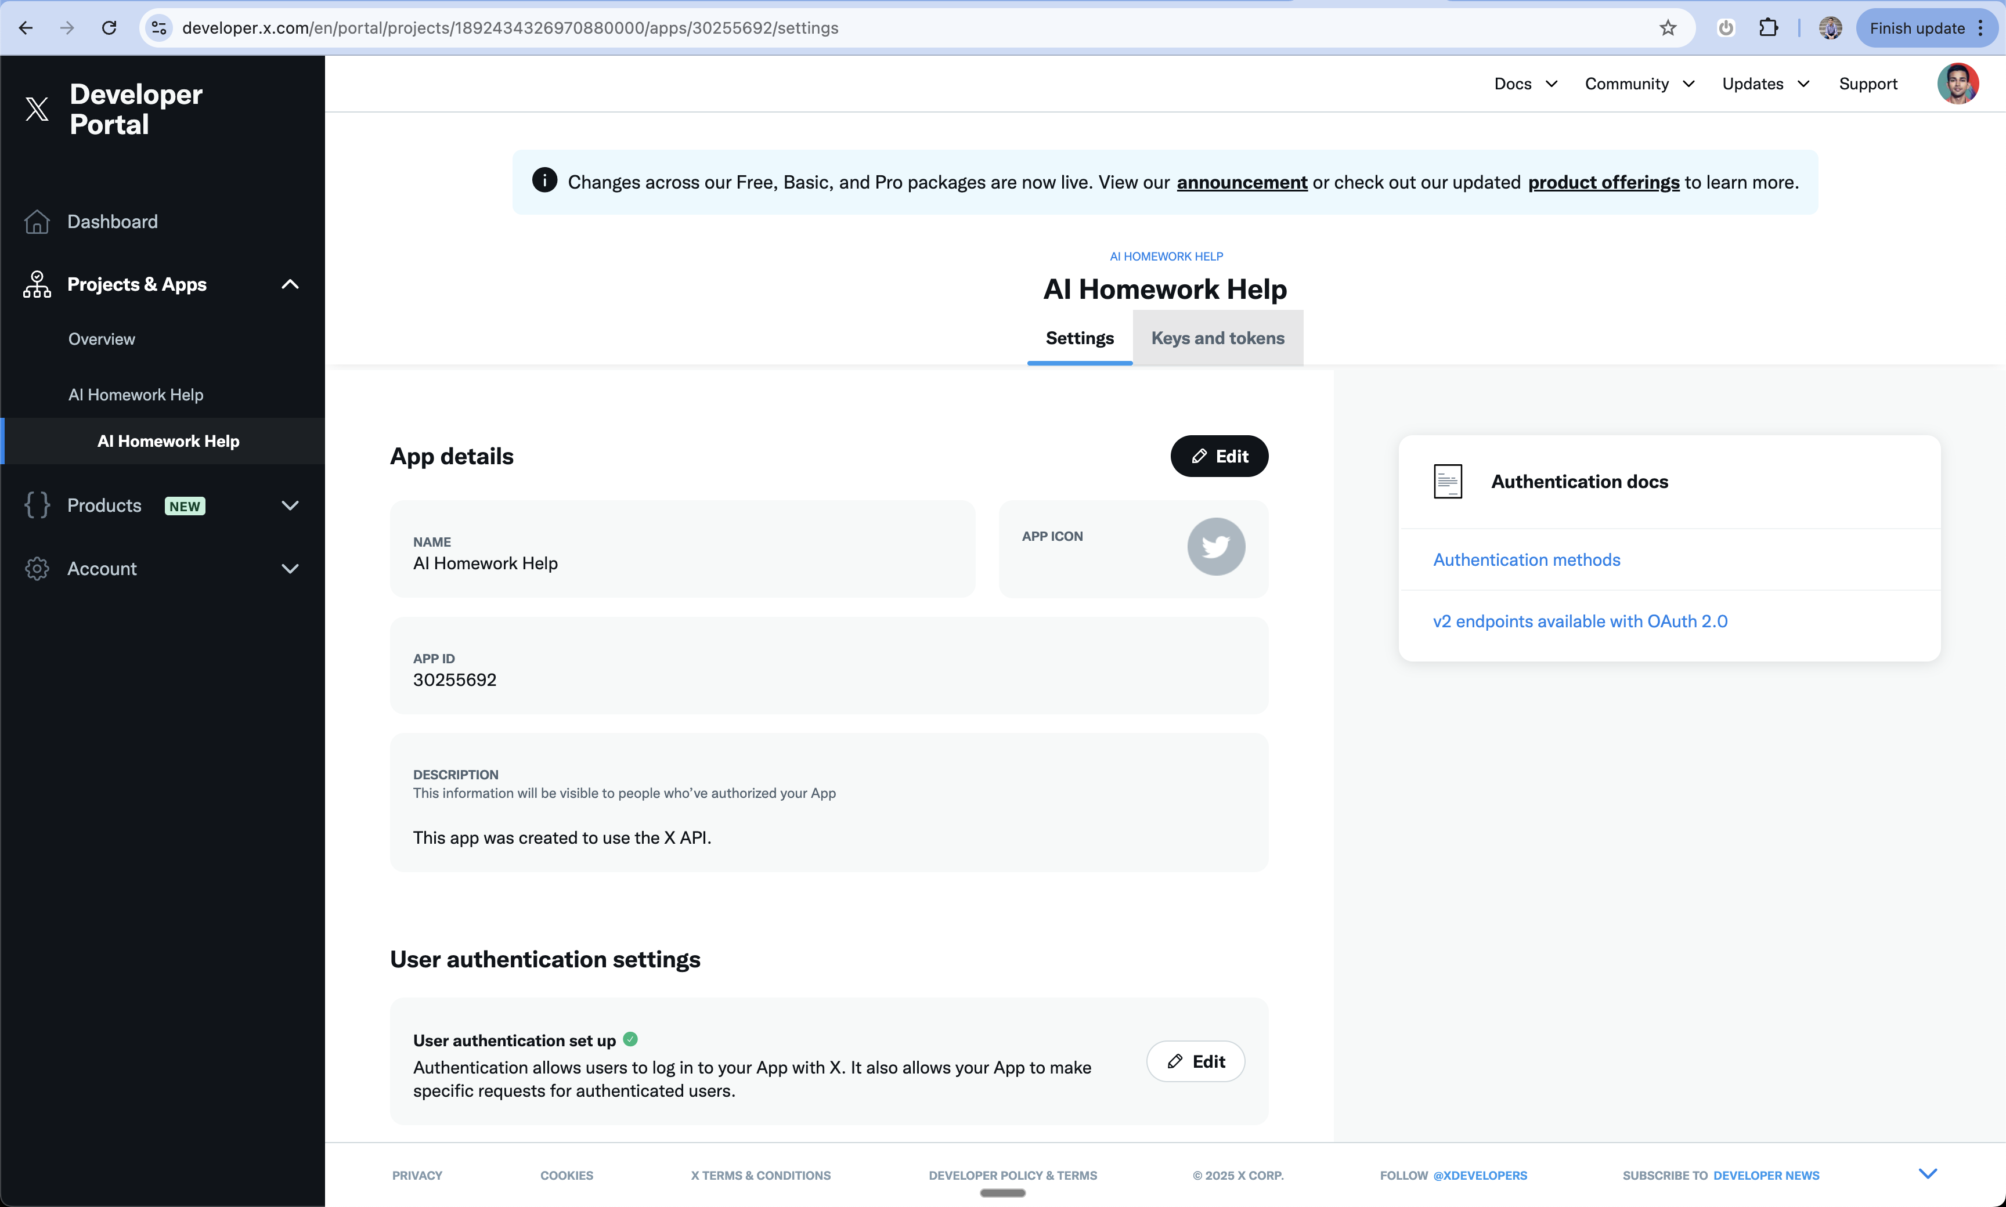This screenshot has height=1207, width=2006.
Task: Click the Projects & Apps hierarchy icon
Action: coord(37,284)
